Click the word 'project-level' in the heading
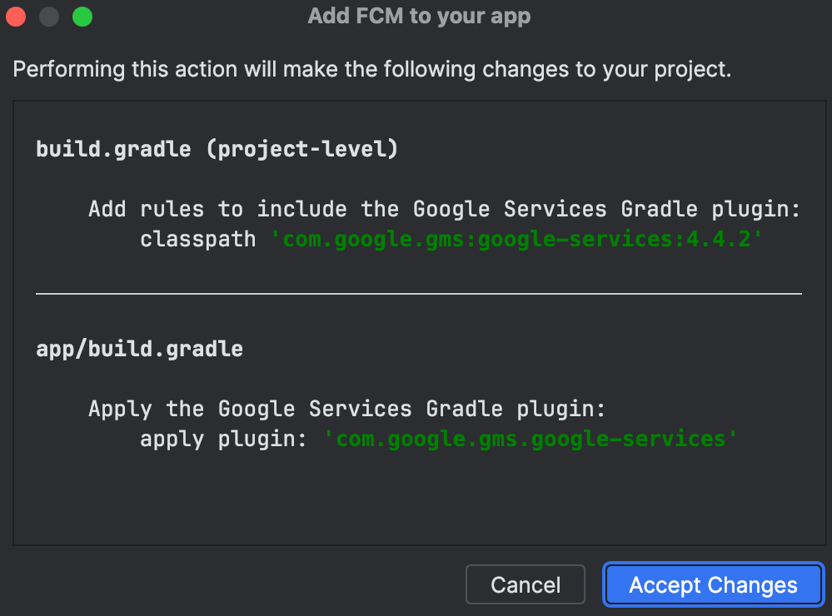The width and height of the screenshot is (832, 616). [302, 149]
